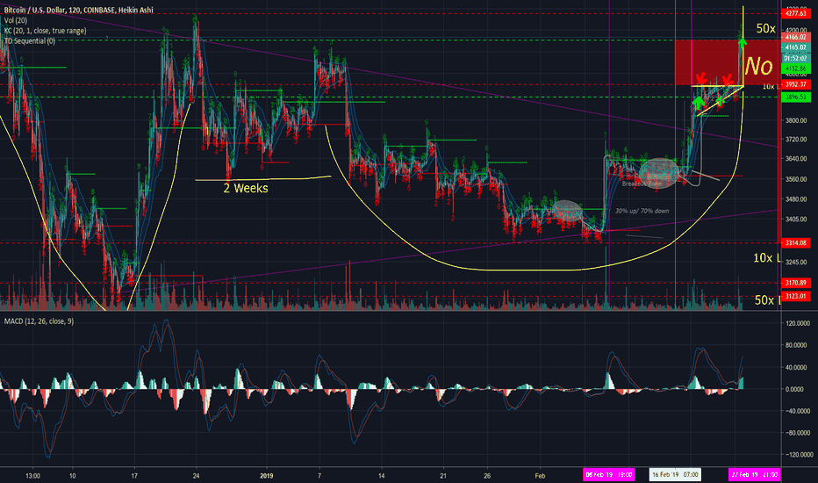Select the 06 Feb '19 19:00 date marker

[x=609, y=474]
